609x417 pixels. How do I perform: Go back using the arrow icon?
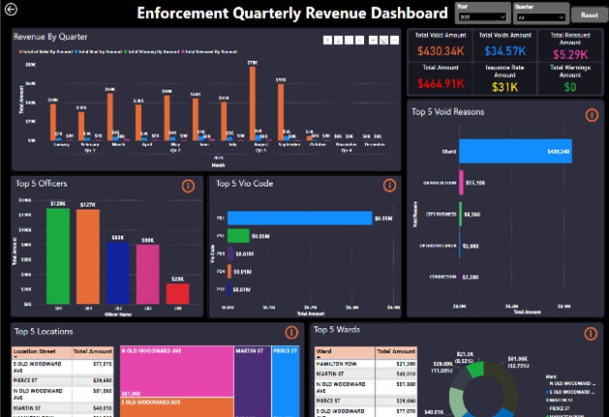[x=11, y=10]
